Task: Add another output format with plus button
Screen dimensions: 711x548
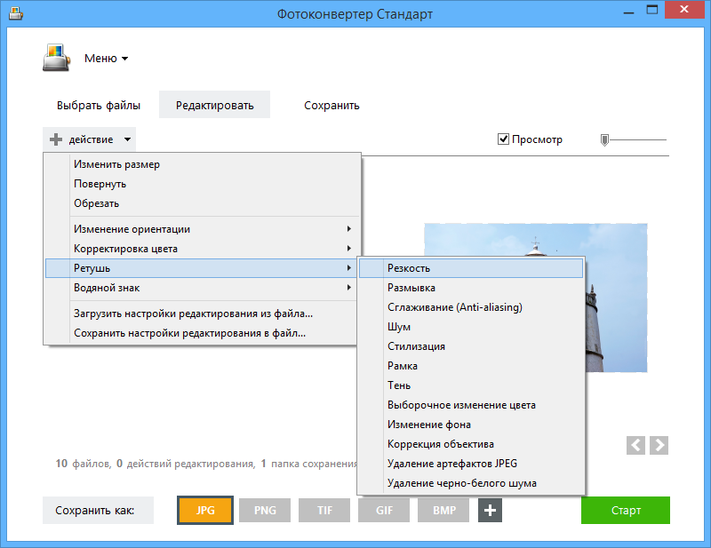Action: [490, 511]
